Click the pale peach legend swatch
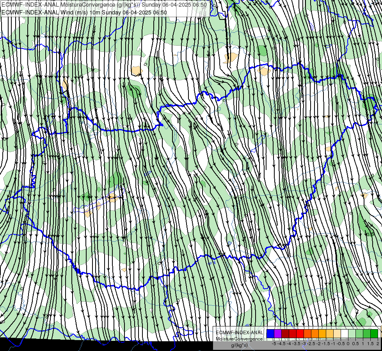This screenshot has height=351, width=382. [x=337, y=333]
